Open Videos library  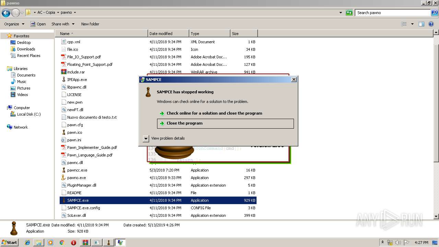(22, 95)
